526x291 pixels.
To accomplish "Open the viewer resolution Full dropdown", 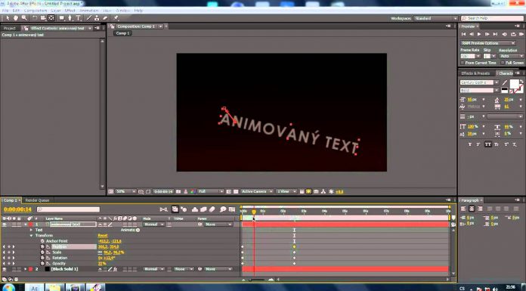I will [x=211, y=192].
